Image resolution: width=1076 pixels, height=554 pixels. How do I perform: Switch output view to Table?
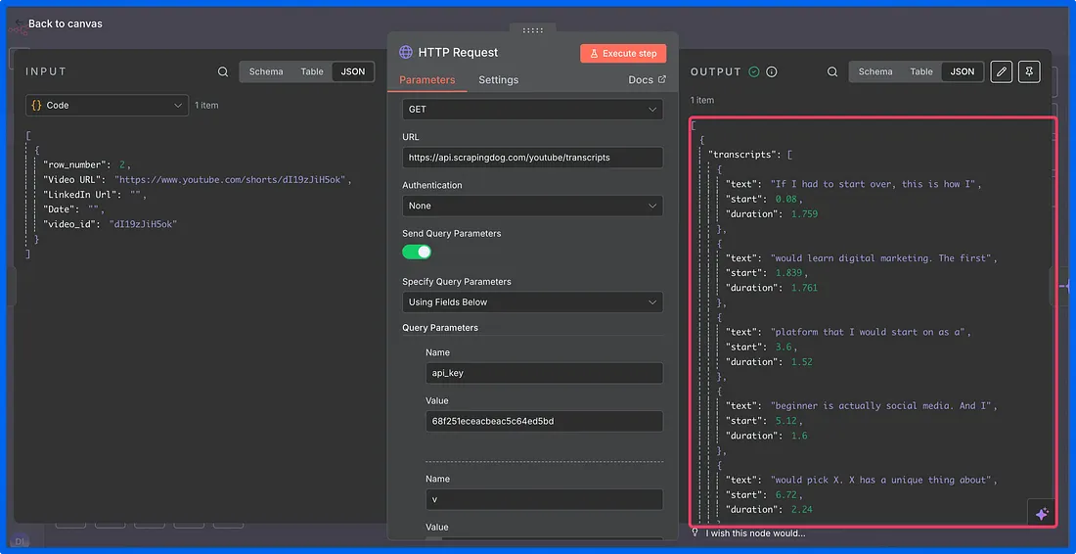921,71
